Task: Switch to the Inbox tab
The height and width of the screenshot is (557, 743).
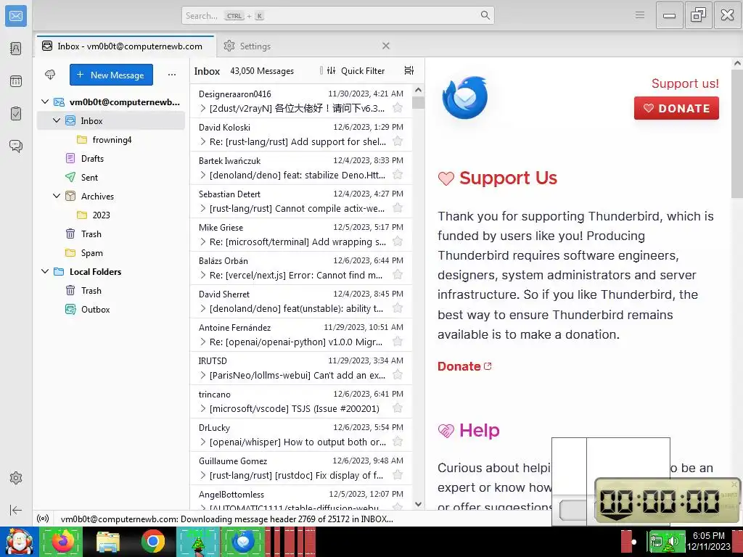Action: click(x=125, y=46)
